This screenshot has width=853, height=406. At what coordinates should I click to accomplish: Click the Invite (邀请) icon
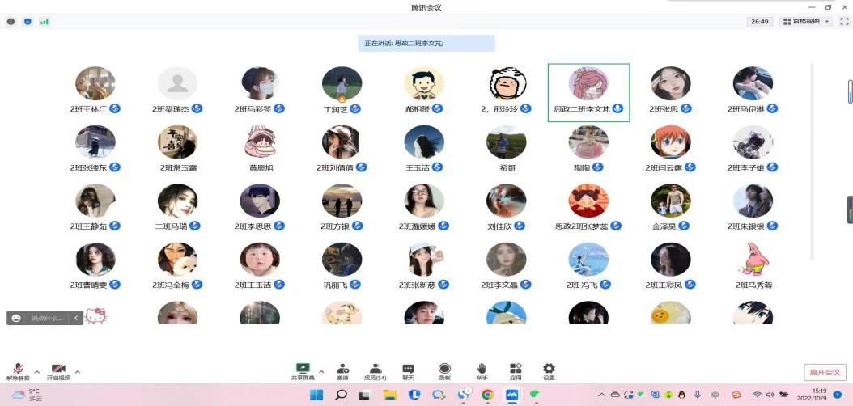click(x=342, y=370)
